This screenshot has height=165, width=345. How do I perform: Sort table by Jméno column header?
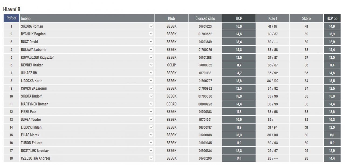[87, 18]
